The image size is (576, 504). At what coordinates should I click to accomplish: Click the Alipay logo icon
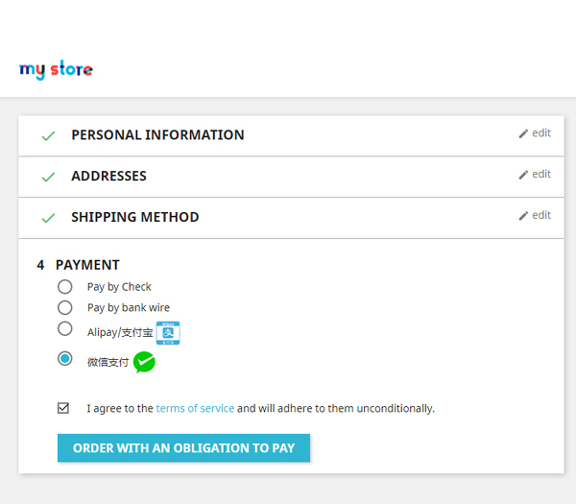(x=168, y=333)
